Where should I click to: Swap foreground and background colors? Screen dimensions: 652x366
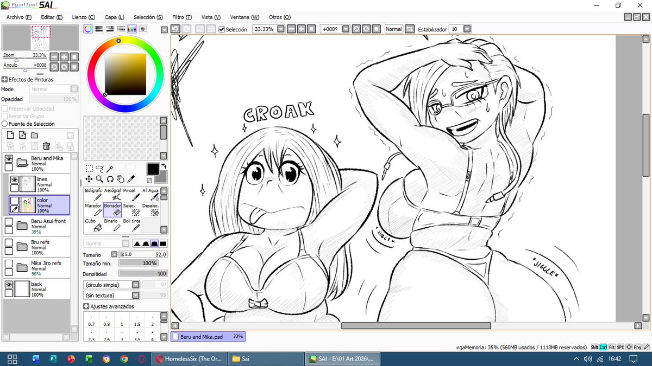(164, 166)
